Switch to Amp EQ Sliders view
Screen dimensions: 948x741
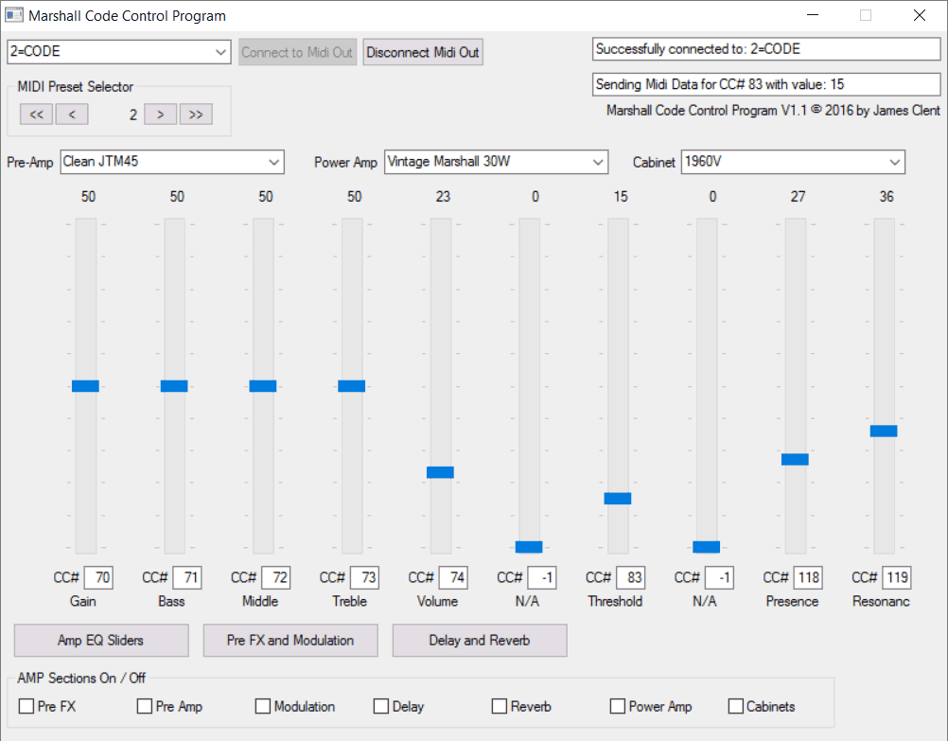[101, 641]
